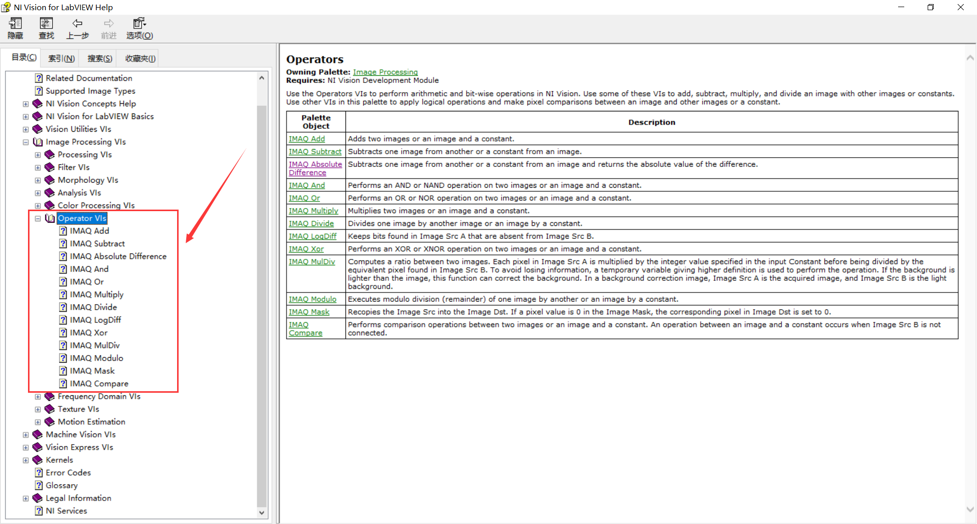Click the contents tree scroll down arrow

262,513
